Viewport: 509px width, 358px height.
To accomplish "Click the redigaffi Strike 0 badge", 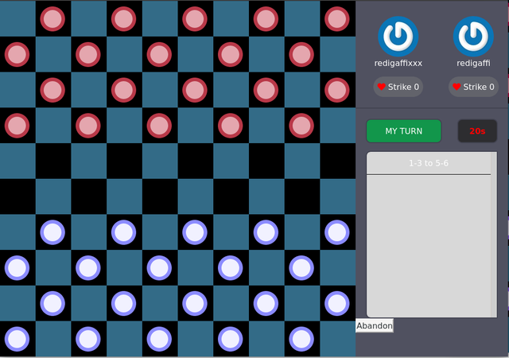I will (473, 87).
